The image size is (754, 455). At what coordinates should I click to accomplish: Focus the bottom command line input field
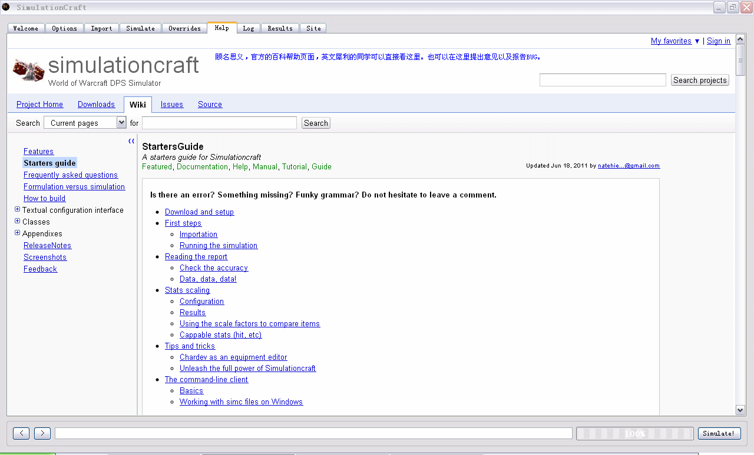313,433
